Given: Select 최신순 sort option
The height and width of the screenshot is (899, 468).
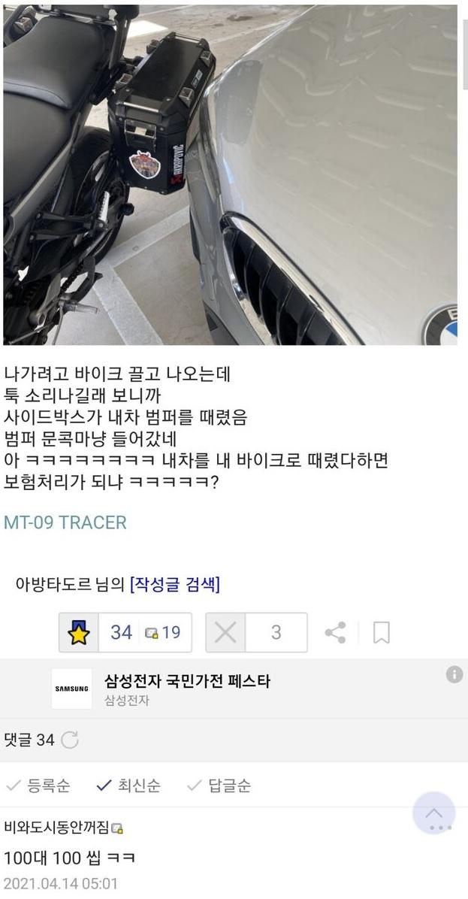Looking at the screenshot, I should coord(128,785).
